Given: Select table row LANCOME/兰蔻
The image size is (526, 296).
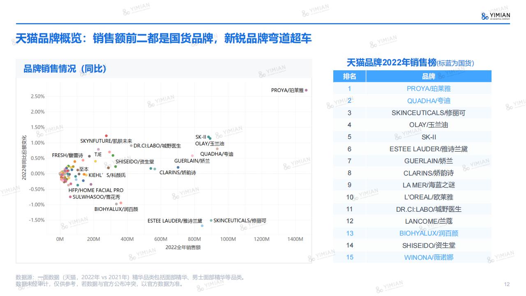Looking at the screenshot, I should (412, 221).
